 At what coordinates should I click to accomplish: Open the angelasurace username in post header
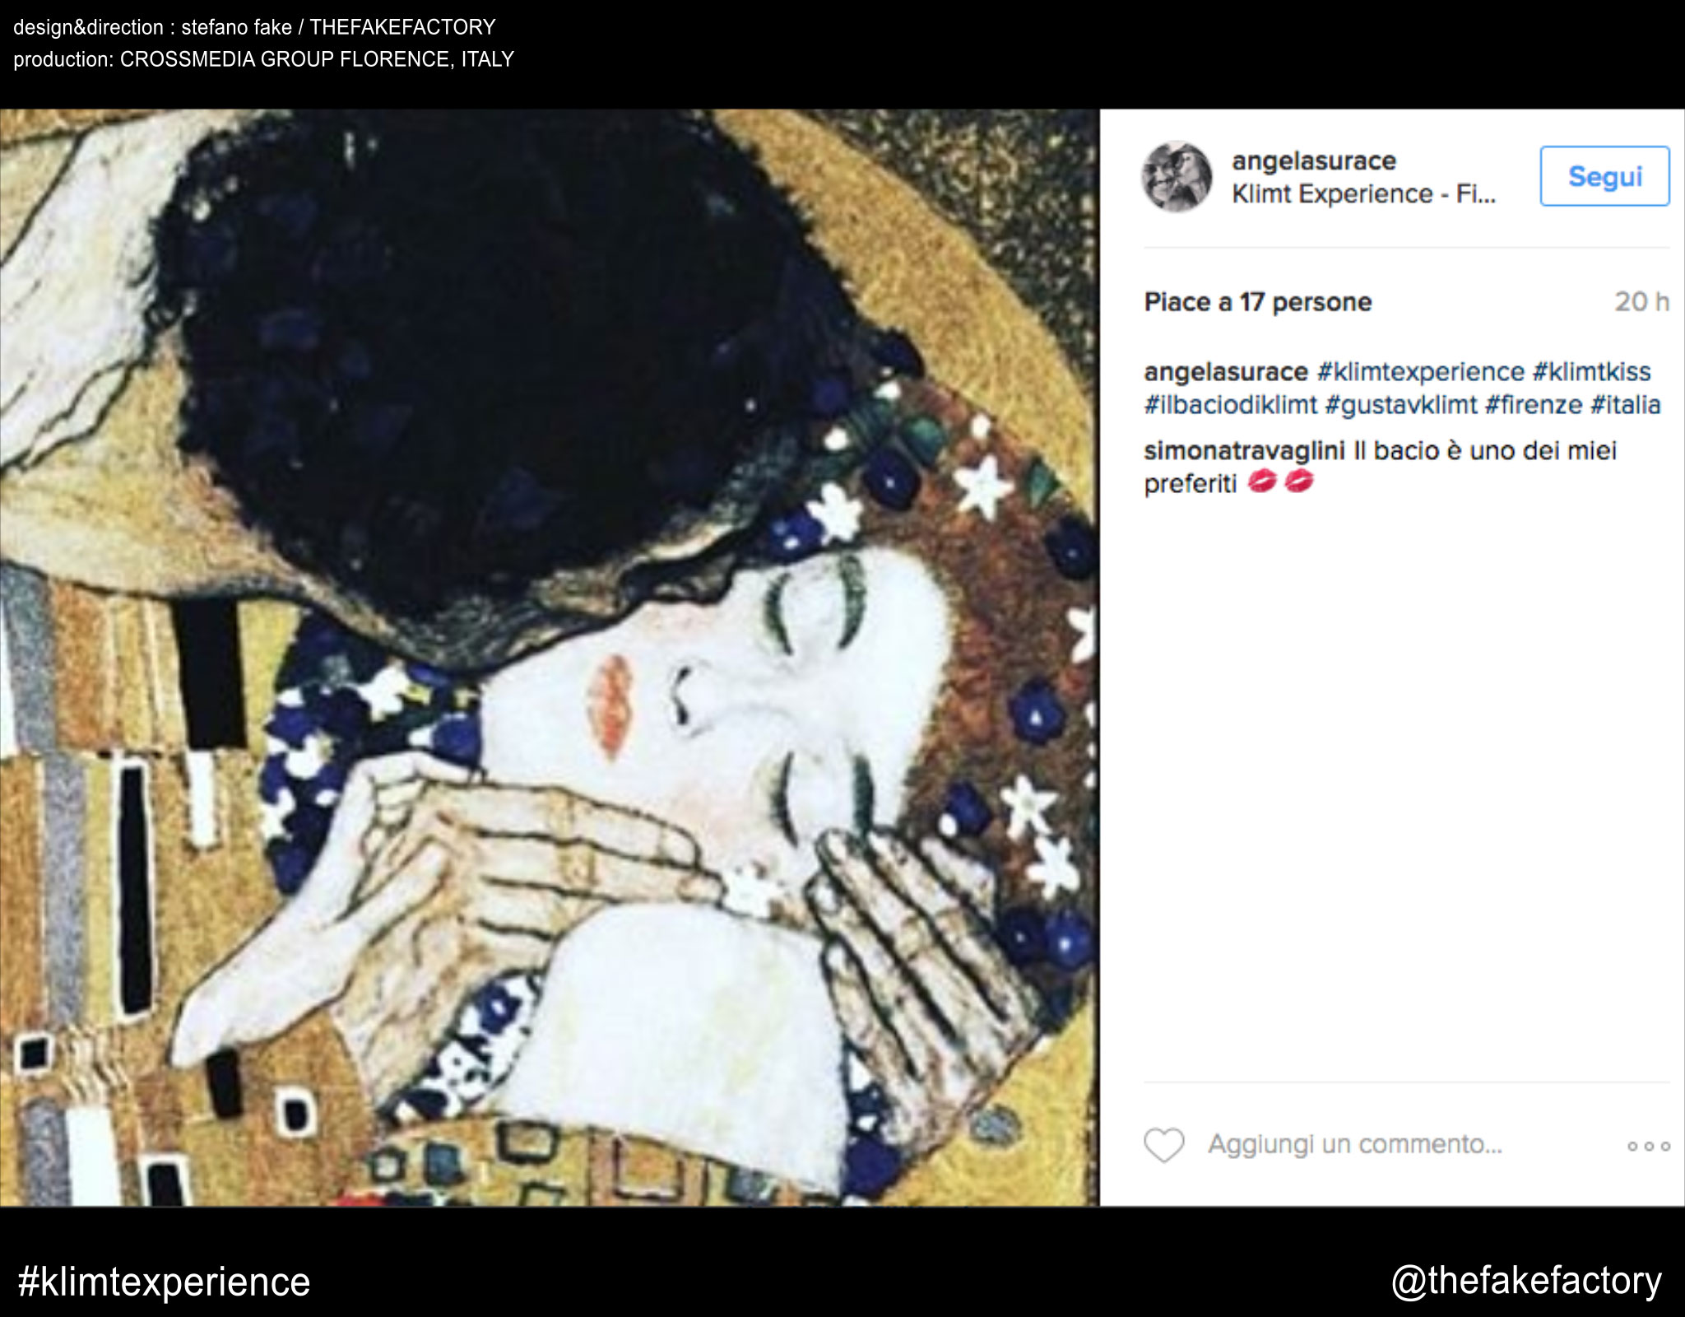pyautogui.click(x=1314, y=161)
